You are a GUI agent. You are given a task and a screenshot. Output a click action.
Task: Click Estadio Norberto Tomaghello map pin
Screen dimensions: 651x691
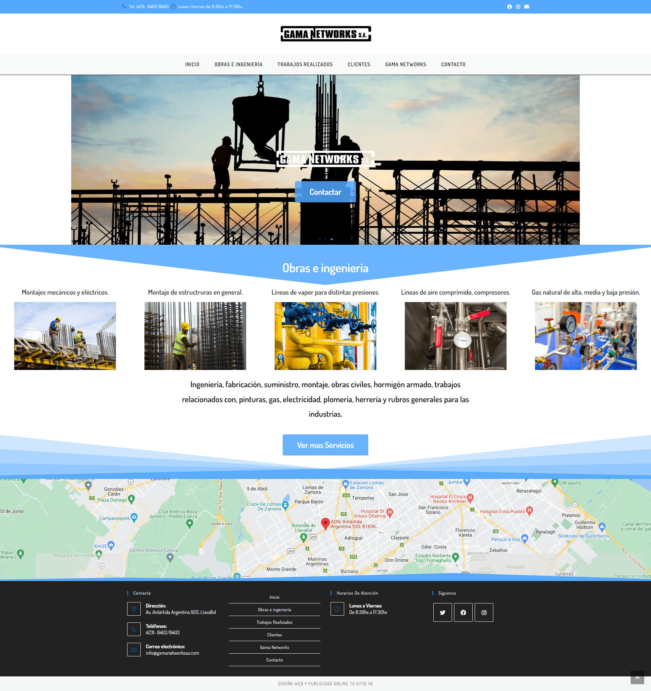455,557
